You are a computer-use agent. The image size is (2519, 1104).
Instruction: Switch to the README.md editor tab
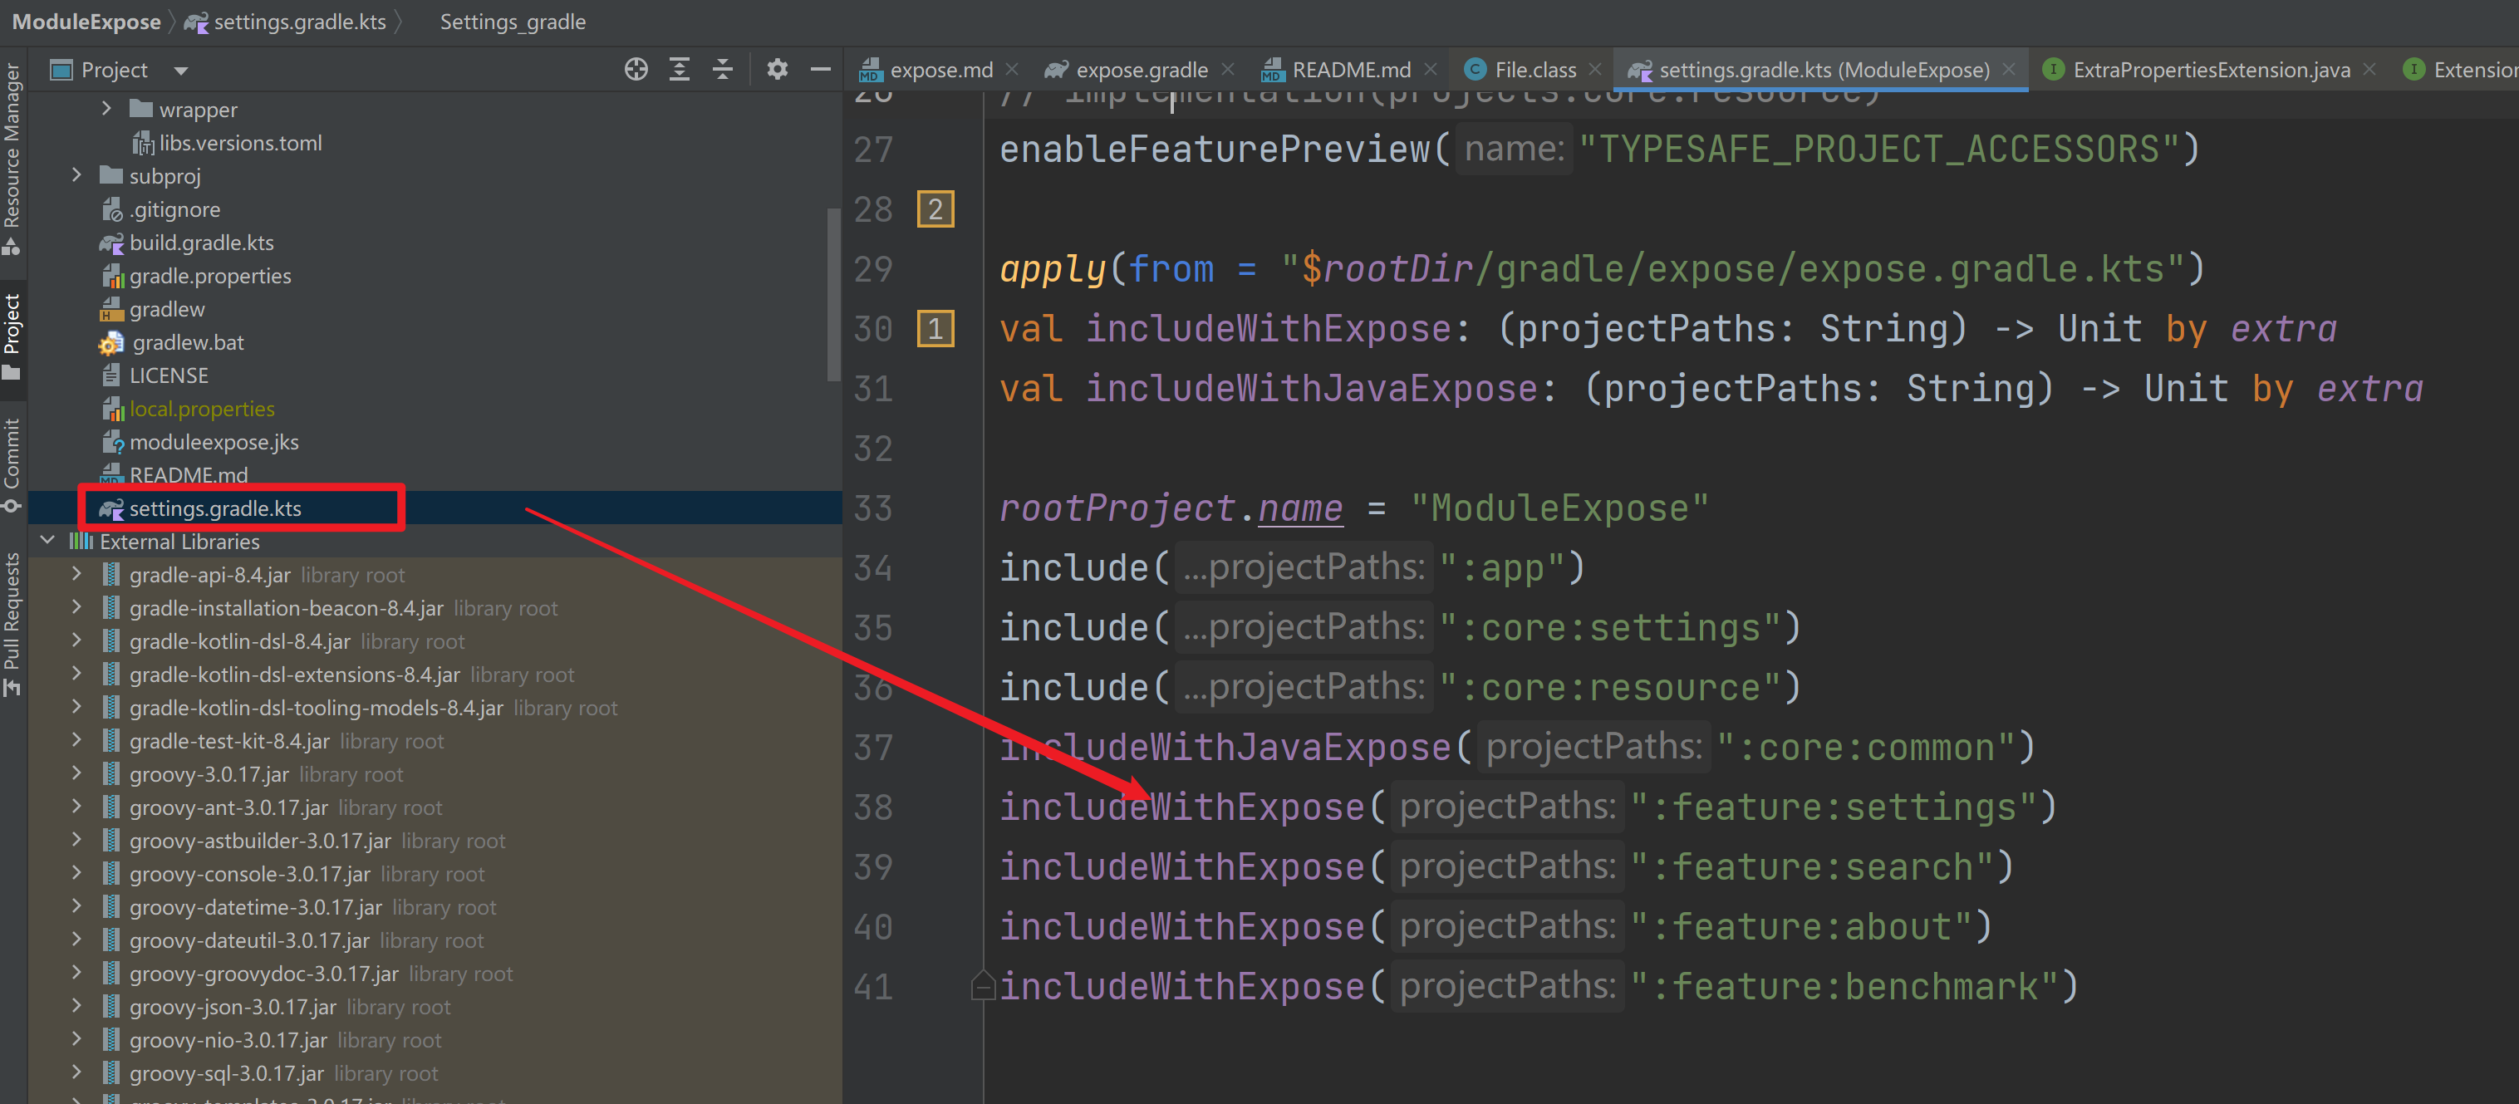point(1350,71)
